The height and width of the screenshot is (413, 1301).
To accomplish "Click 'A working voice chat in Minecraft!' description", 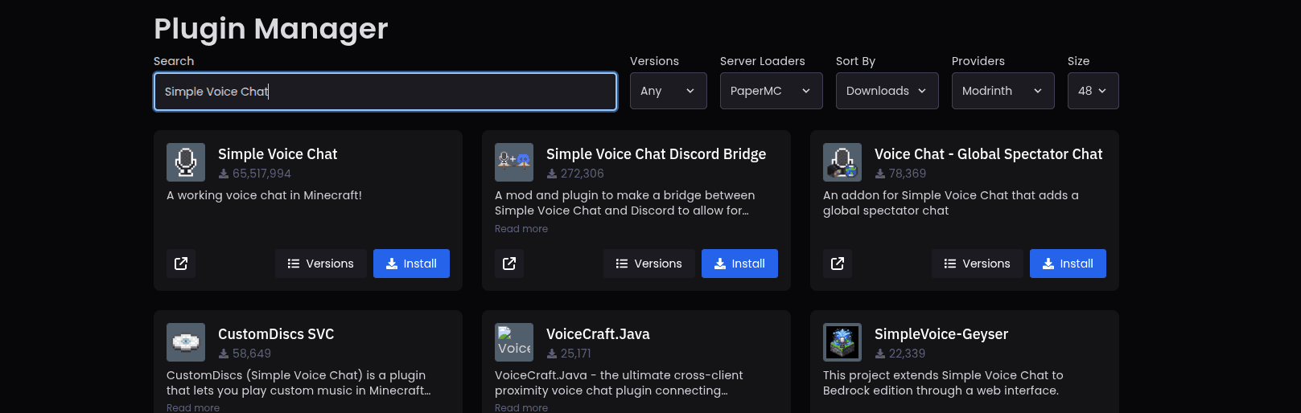I will pos(264,195).
